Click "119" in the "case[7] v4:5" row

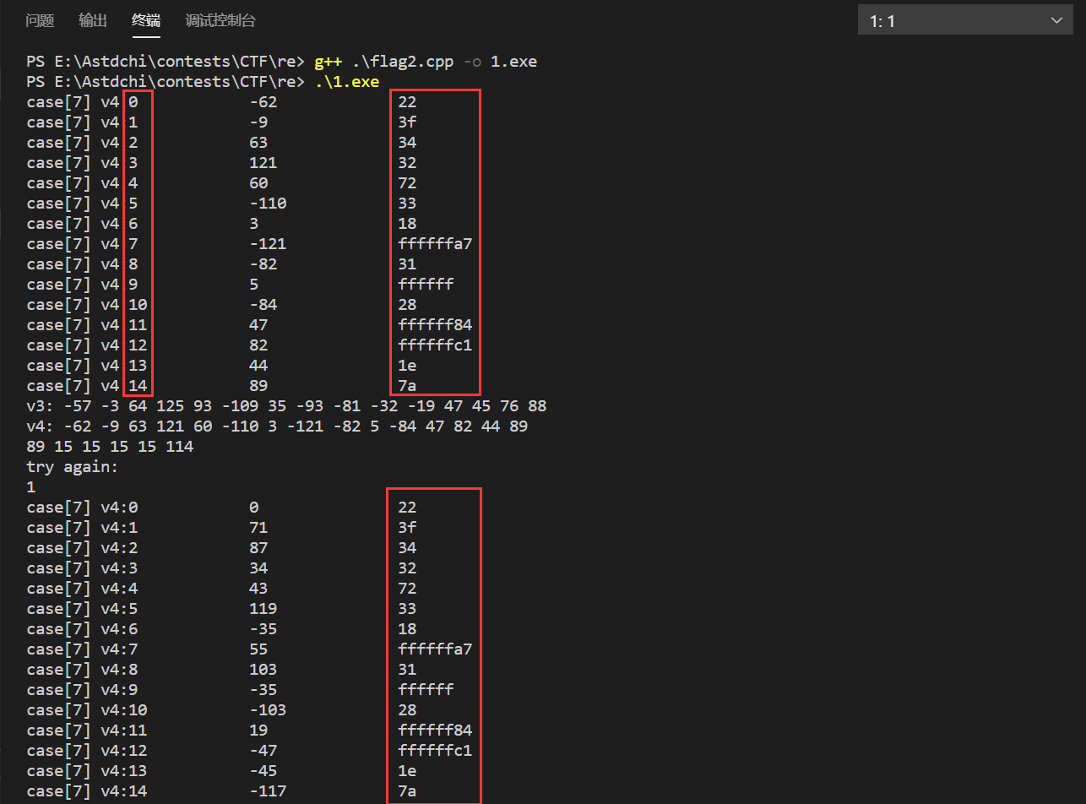[x=263, y=609]
